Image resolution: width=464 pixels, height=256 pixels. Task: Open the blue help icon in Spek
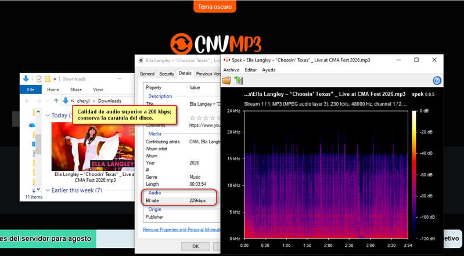[x=437, y=81]
